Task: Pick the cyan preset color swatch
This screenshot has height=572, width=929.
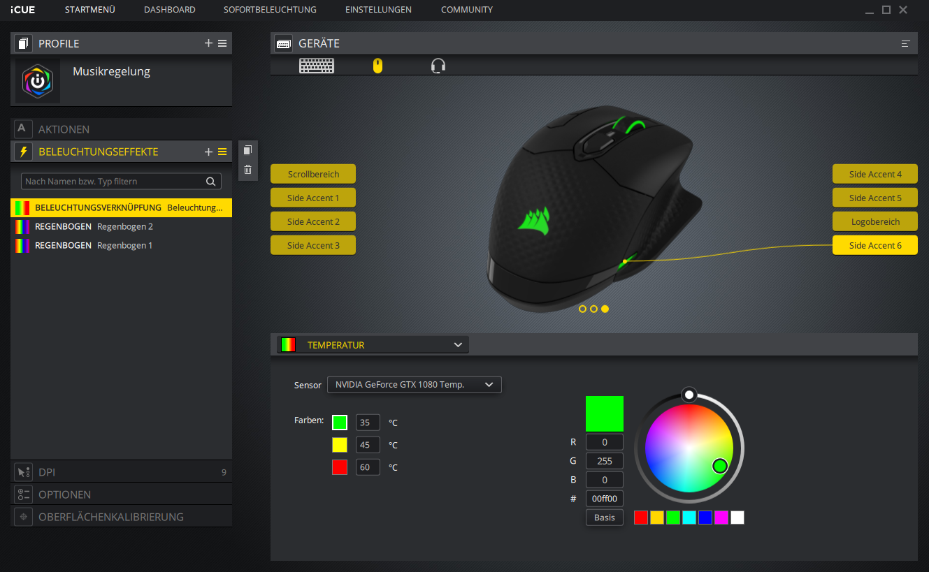Action: point(689,518)
